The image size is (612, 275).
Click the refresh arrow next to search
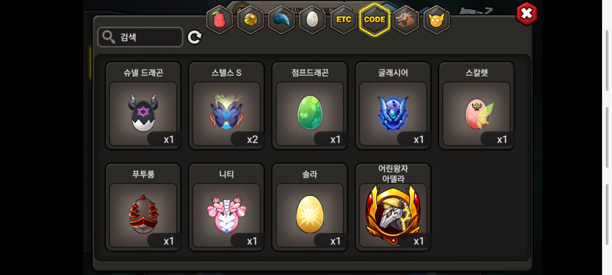pos(195,37)
